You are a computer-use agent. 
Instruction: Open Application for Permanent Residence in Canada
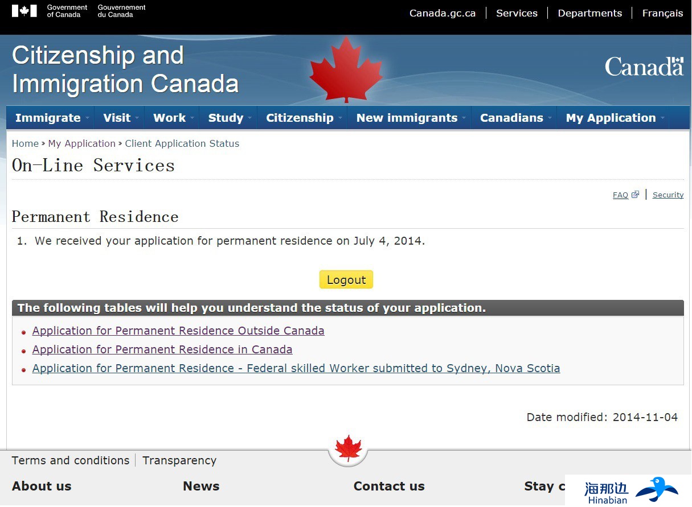(x=162, y=349)
